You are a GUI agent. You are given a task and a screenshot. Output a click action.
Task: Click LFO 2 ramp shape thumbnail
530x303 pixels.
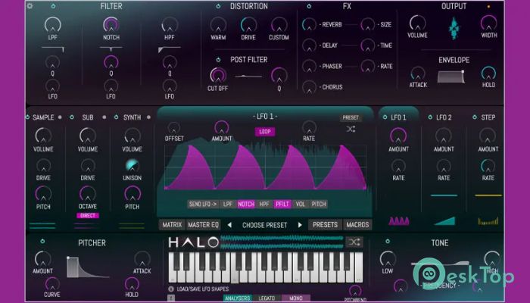pyautogui.click(x=444, y=221)
